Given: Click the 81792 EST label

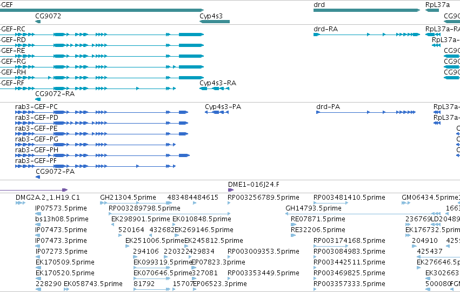Looking at the screenshot, I should coord(144,284).
